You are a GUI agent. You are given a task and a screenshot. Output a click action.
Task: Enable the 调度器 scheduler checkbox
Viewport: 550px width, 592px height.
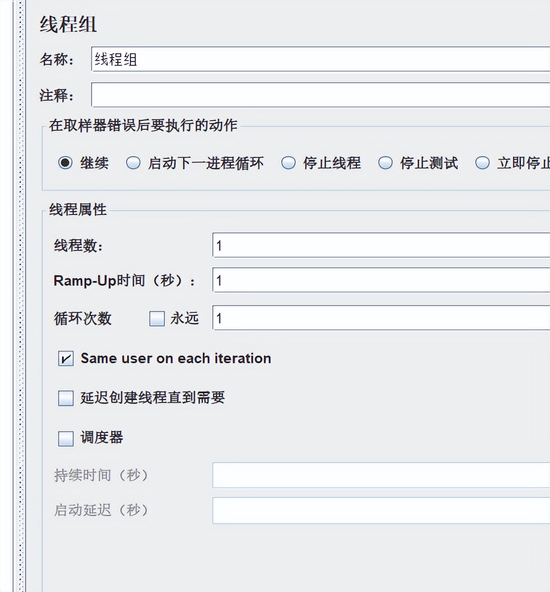tap(65, 438)
